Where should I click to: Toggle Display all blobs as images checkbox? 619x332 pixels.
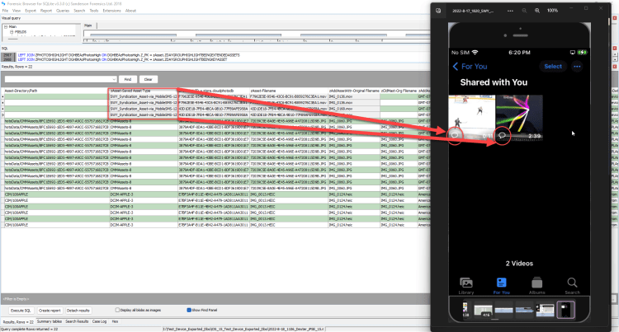[116, 310]
